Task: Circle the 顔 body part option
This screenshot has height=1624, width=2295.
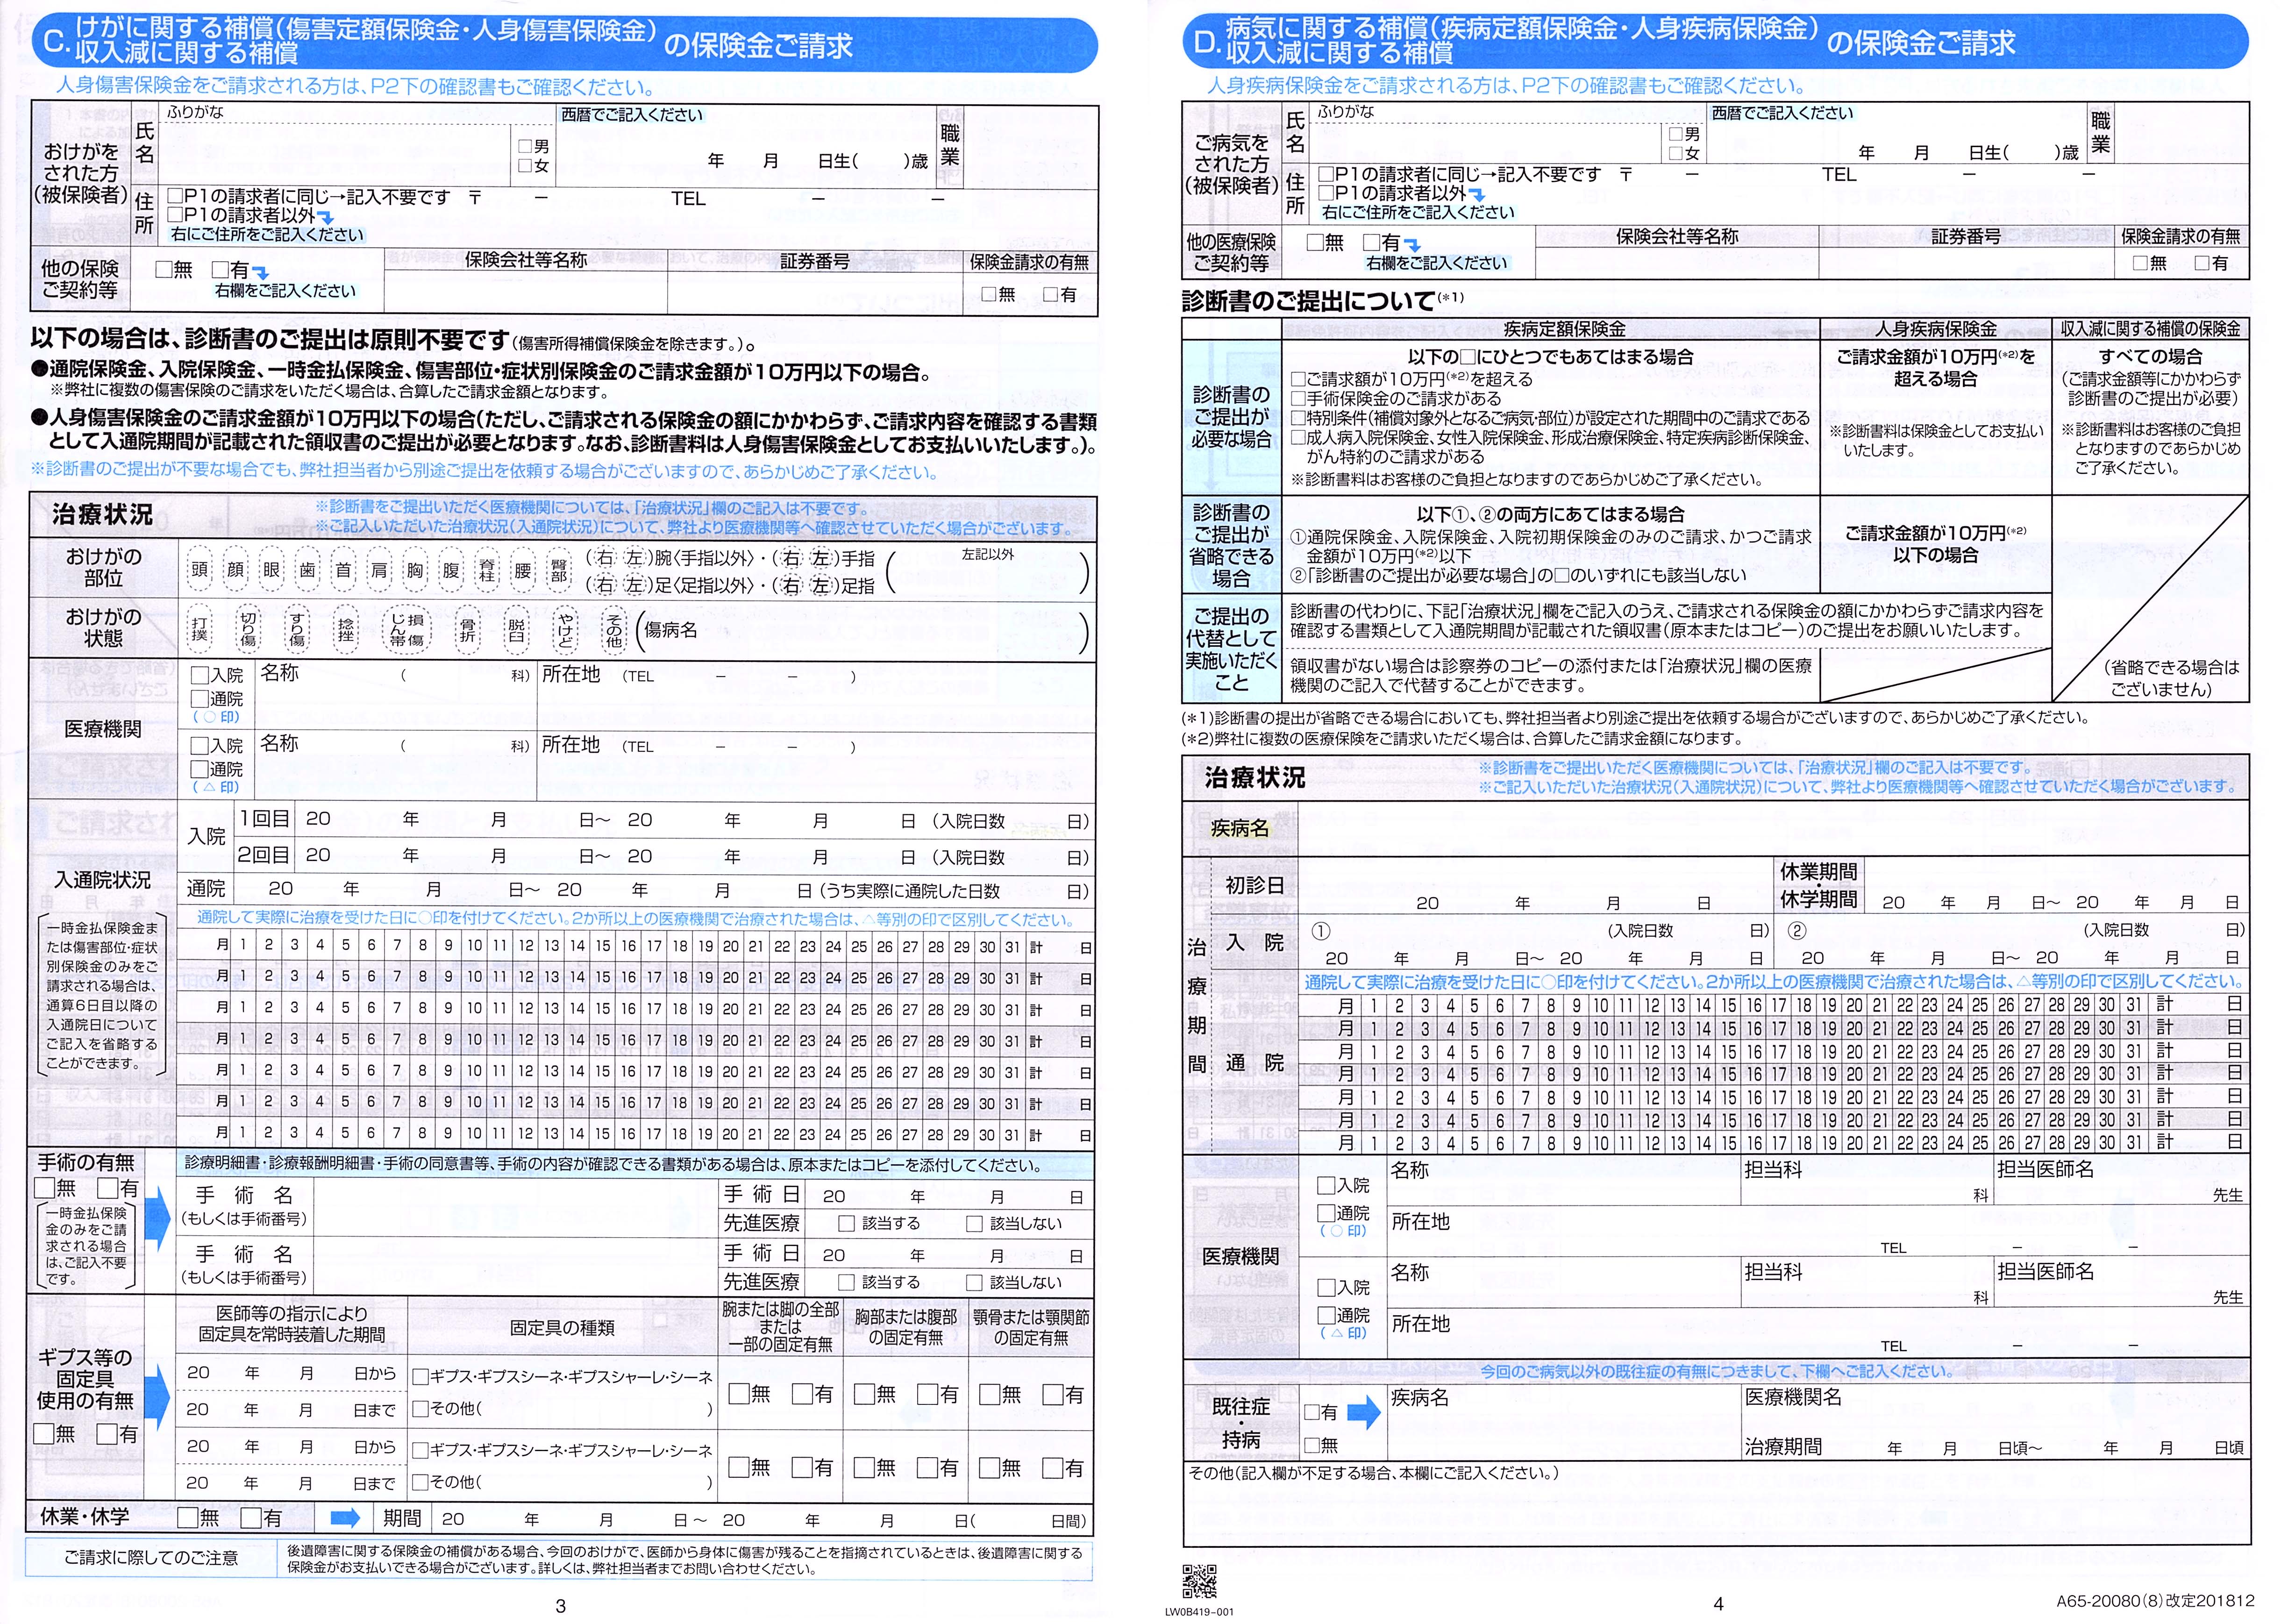Action: (235, 570)
